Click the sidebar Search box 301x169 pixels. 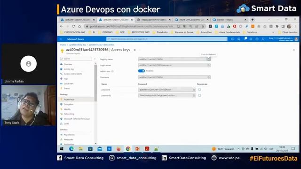click(76, 59)
